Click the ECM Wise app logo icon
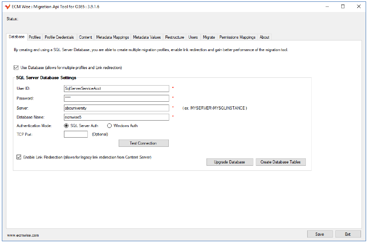Viewport: 367px width, 244px height. [x=7, y=6]
